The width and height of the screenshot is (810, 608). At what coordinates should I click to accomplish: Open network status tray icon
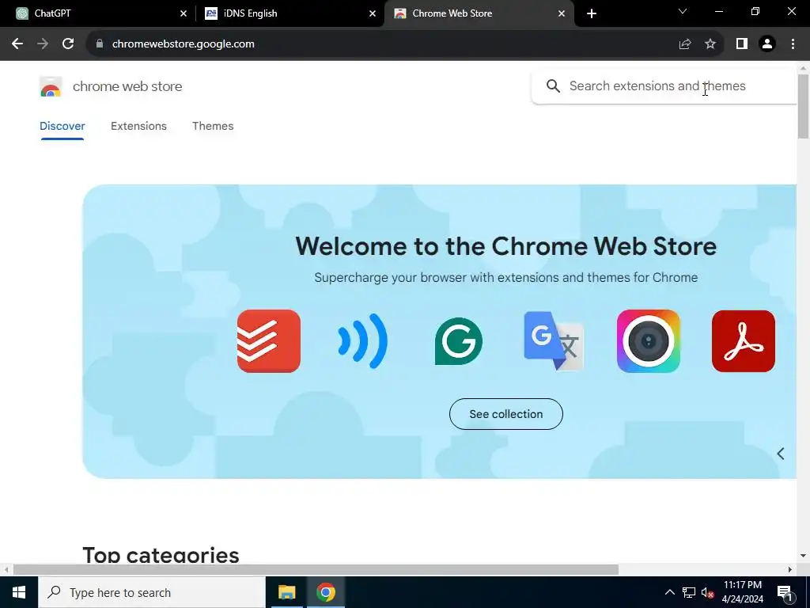point(689,592)
